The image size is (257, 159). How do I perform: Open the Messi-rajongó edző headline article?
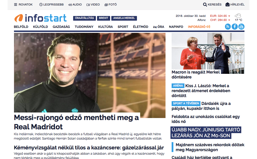76,122
